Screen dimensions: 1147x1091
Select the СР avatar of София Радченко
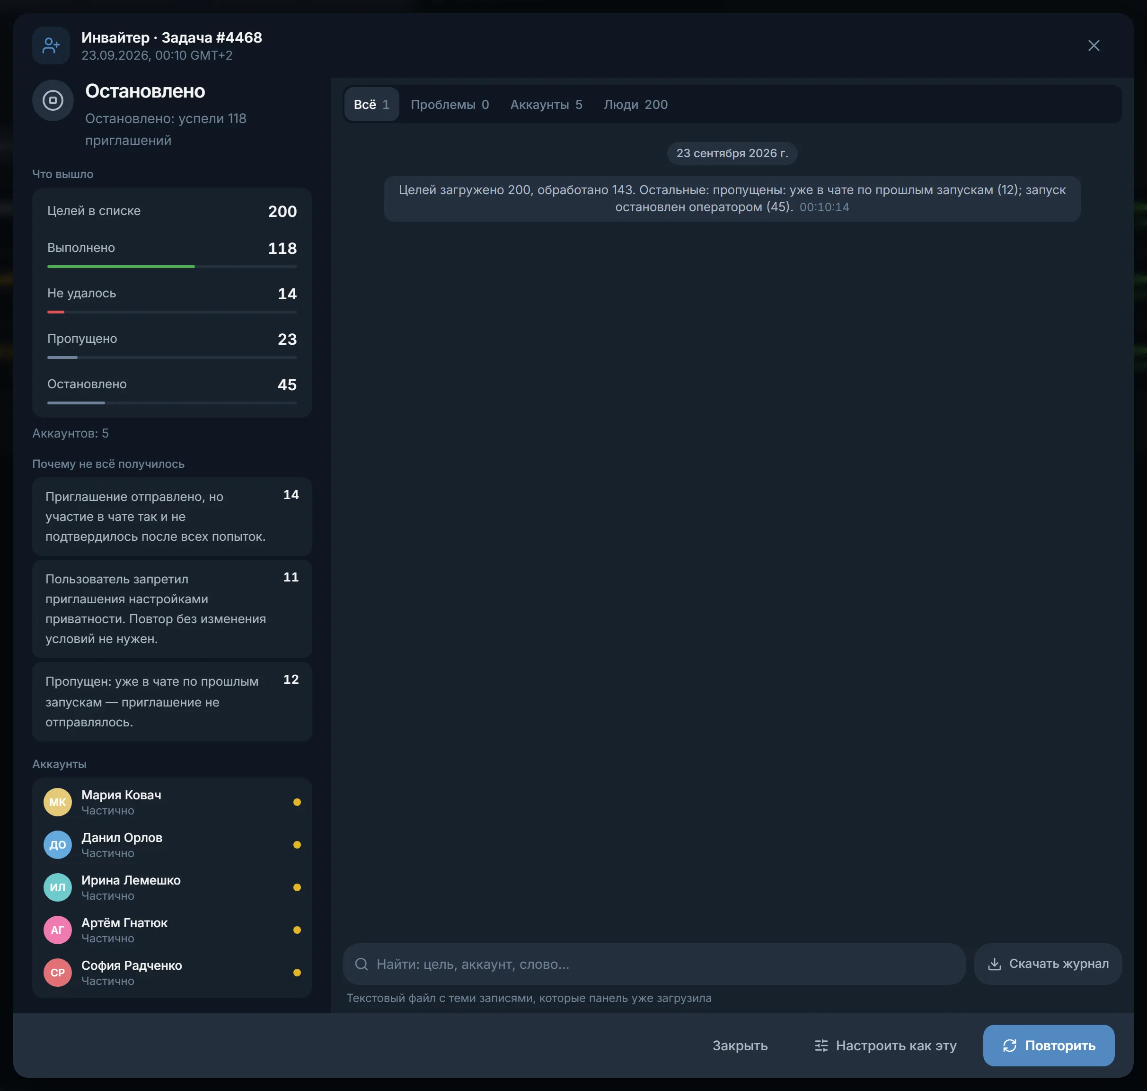pos(58,972)
